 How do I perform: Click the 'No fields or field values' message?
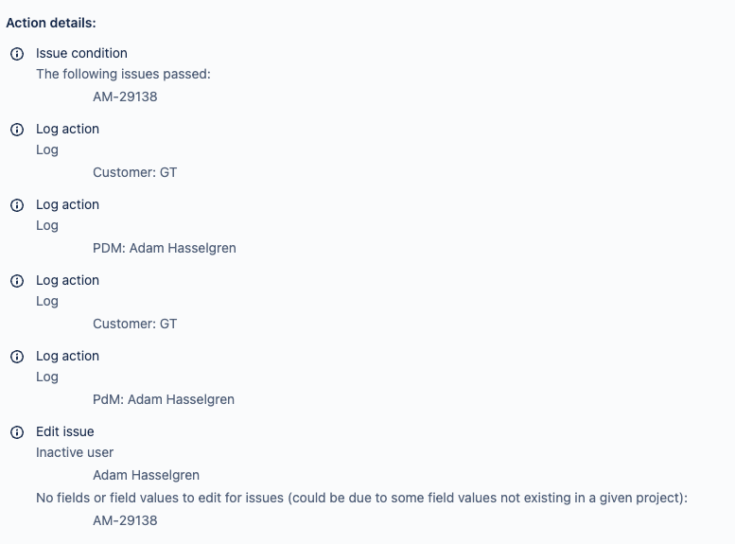click(x=362, y=498)
